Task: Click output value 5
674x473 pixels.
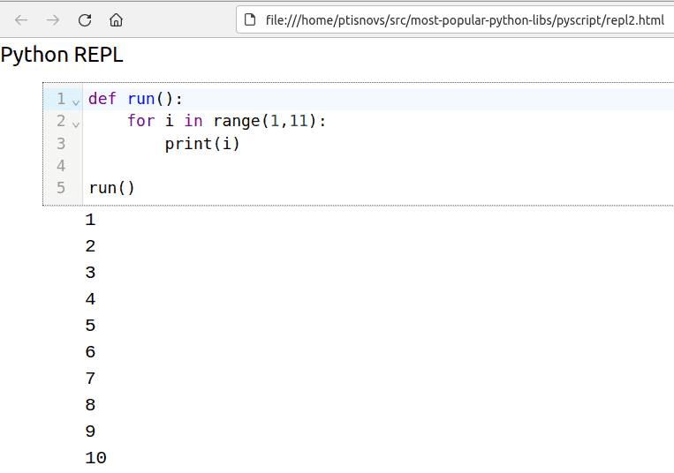Action: click(x=90, y=326)
